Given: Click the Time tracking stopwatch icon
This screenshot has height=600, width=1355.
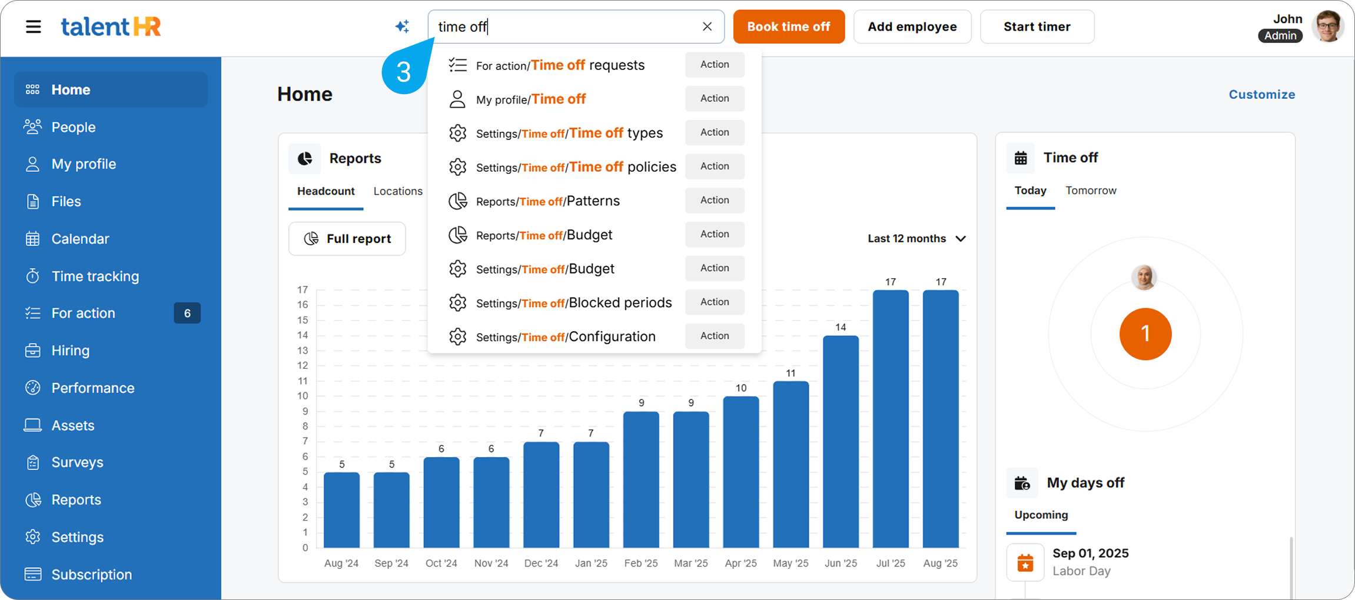Looking at the screenshot, I should [x=32, y=276].
